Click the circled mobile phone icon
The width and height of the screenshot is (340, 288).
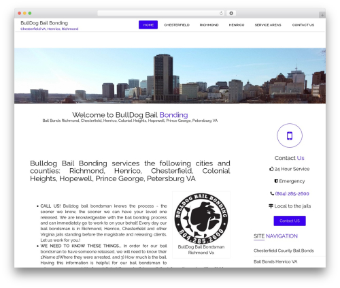290,135
